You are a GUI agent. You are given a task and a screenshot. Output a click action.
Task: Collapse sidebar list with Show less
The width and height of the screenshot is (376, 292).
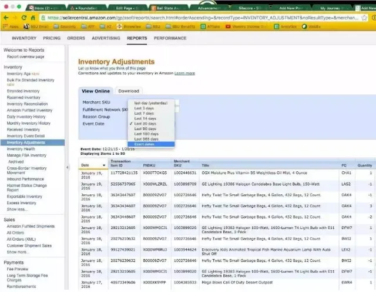tap(17, 210)
